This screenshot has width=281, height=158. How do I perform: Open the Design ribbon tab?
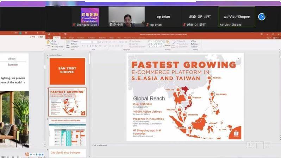(x=71, y=38)
